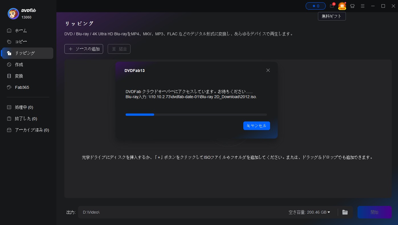The image size is (398, 225).
Task: Click the 出力: label
Action: tap(71, 212)
